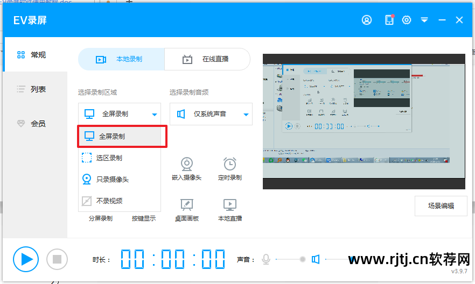This screenshot has height=284, width=475.
Task: Open the user account icon
Action: pos(367,20)
